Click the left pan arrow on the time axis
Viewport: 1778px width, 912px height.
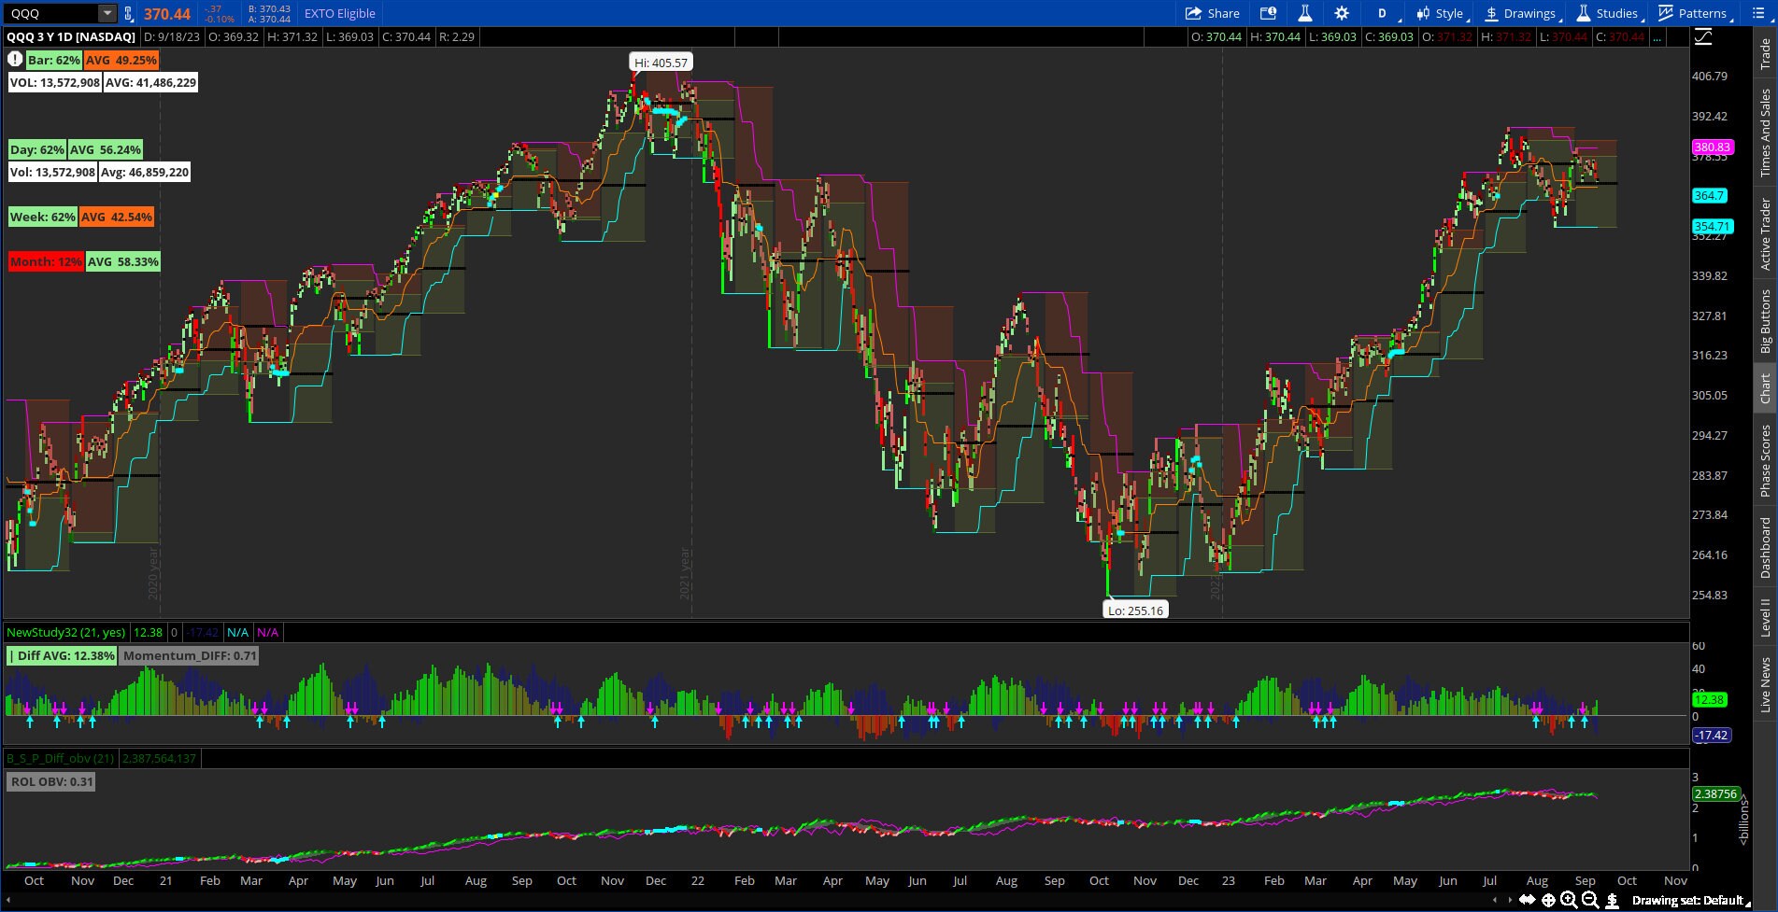pos(1495,901)
